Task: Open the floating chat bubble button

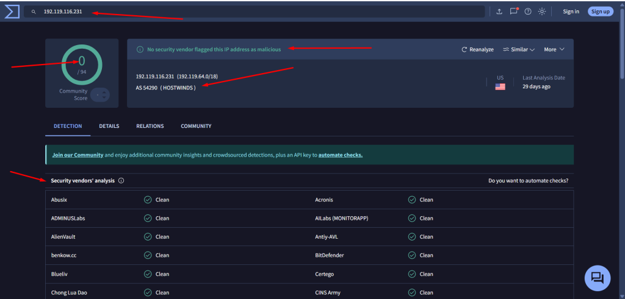Action: click(x=598, y=278)
